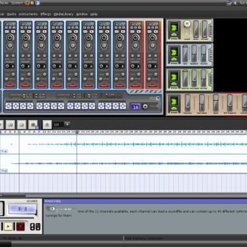Click the large knob on the first red channel
Viewport: 247px width, 247px height.
pyautogui.click(x=135, y=38)
